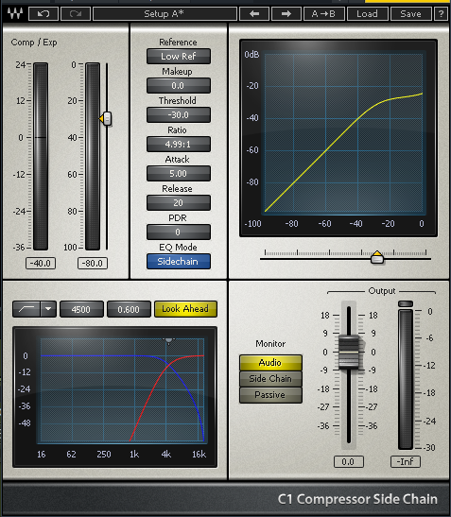Toggle the Look Ahead button
Image resolution: width=451 pixels, height=517 pixels.
pos(185,309)
